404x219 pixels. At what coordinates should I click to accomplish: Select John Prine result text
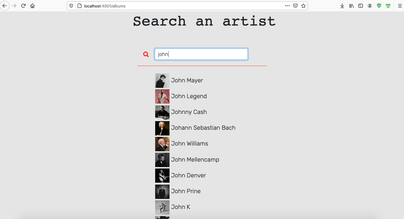(186, 191)
